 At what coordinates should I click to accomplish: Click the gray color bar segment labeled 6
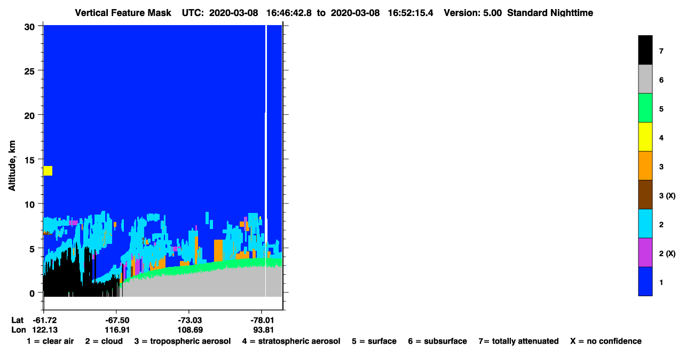coord(645,79)
